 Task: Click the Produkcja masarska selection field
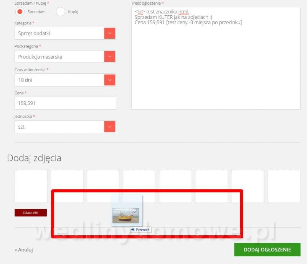click(x=65, y=57)
